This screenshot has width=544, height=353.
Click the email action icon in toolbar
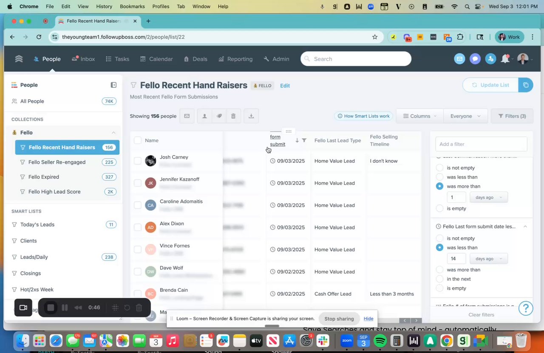click(187, 116)
